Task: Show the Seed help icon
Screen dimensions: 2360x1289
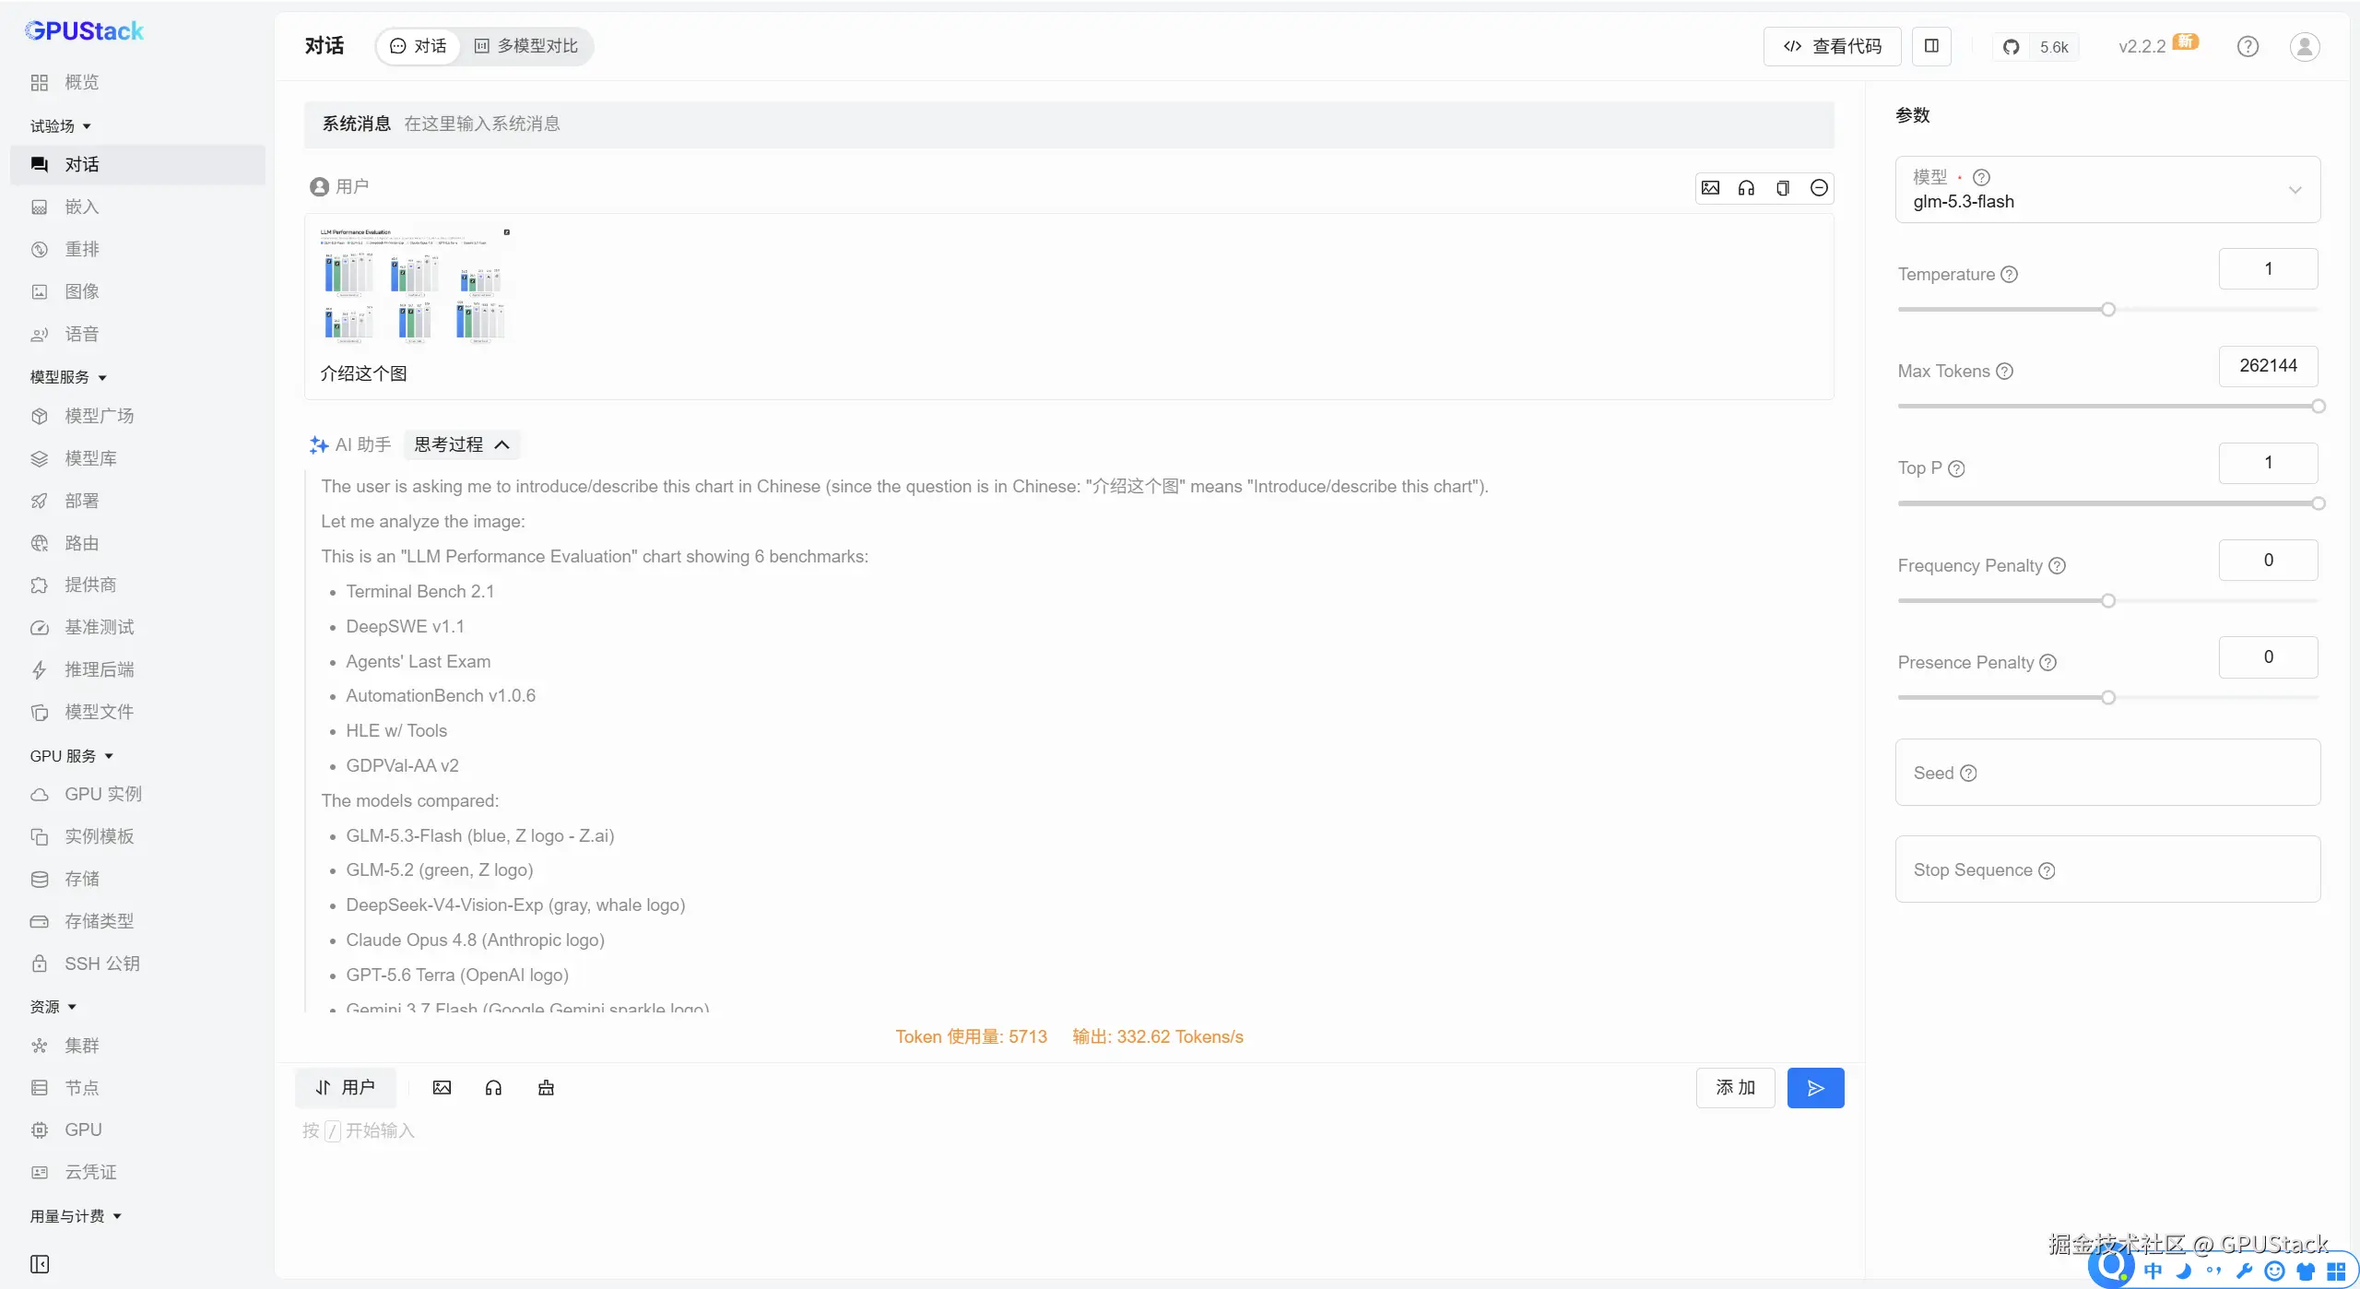Action: [x=1968, y=774]
